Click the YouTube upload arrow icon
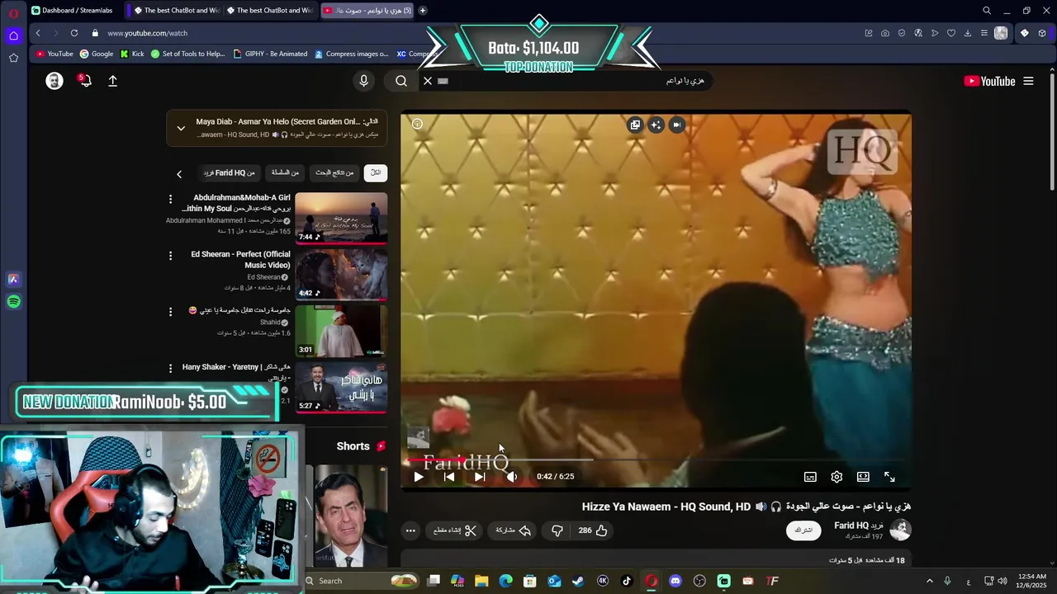1057x594 pixels. (x=113, y=81)
